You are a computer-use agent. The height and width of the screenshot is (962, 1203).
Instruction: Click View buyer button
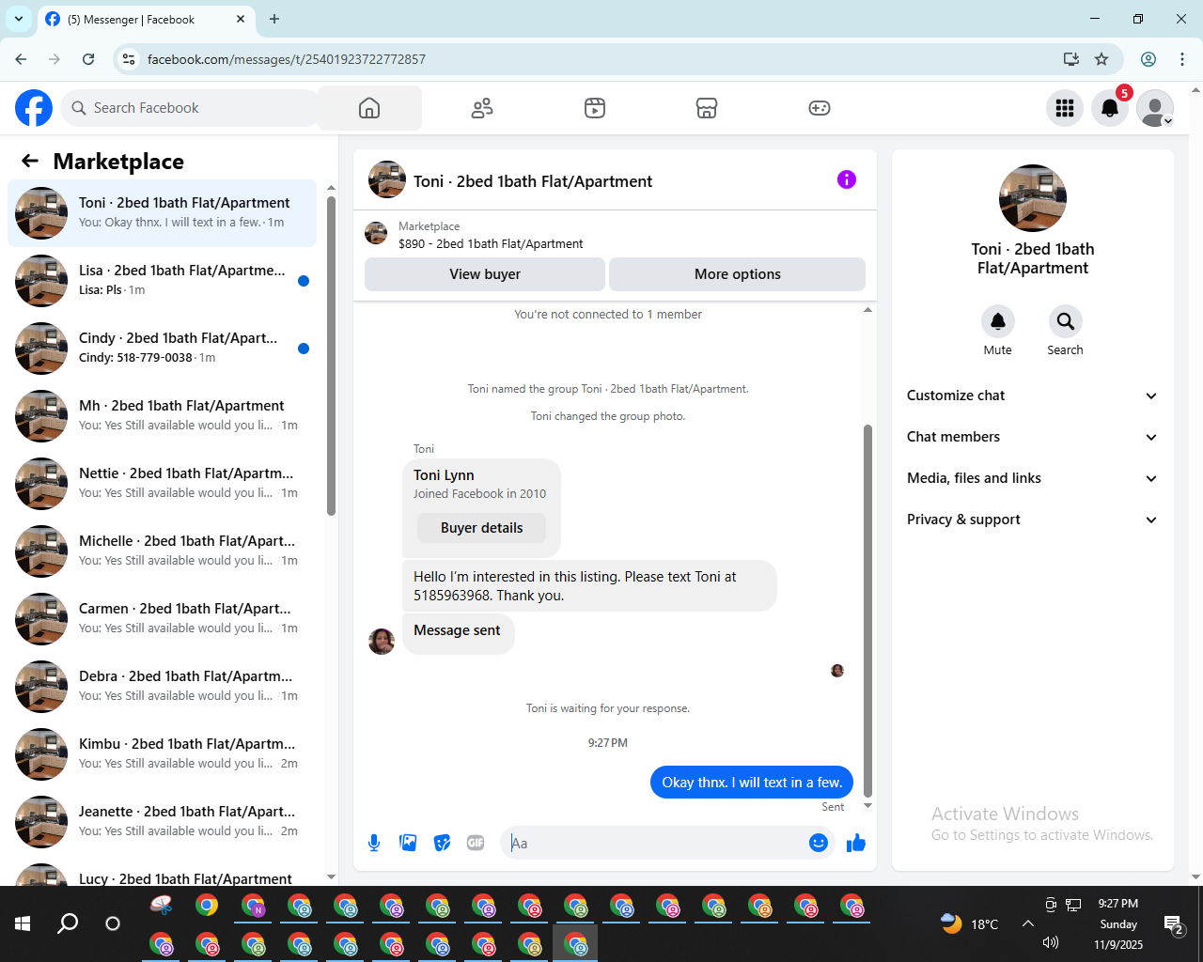(x=485, y=274)
